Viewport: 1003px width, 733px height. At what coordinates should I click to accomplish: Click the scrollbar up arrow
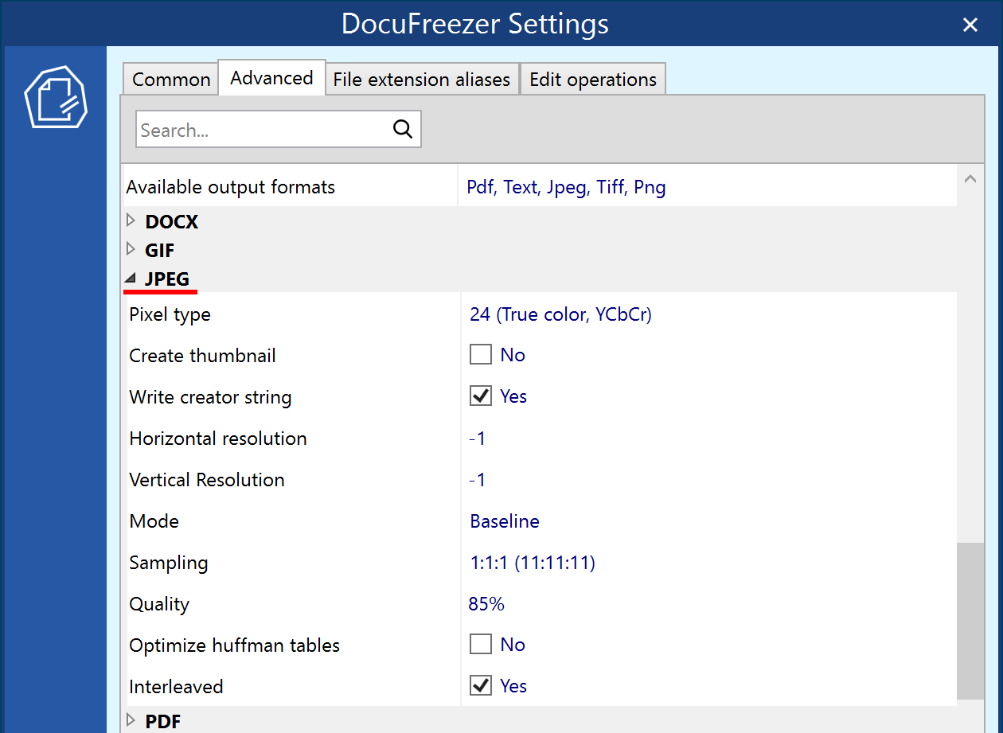coord(970,179)
